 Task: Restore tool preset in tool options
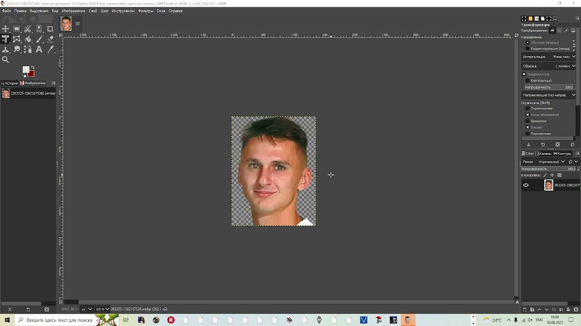click(x=543, y=144)
